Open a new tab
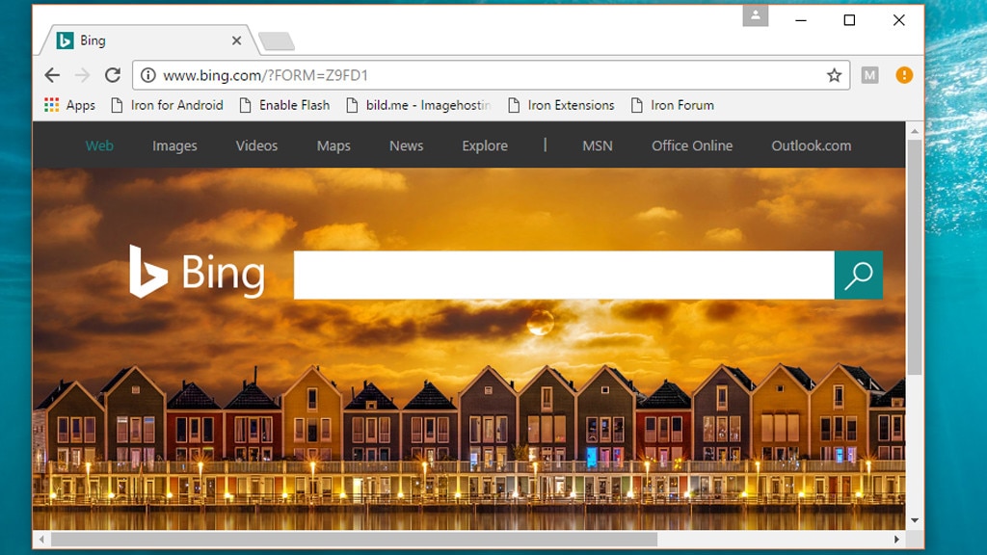This screenshot has height=555, width=987. [x=277, y=40]
